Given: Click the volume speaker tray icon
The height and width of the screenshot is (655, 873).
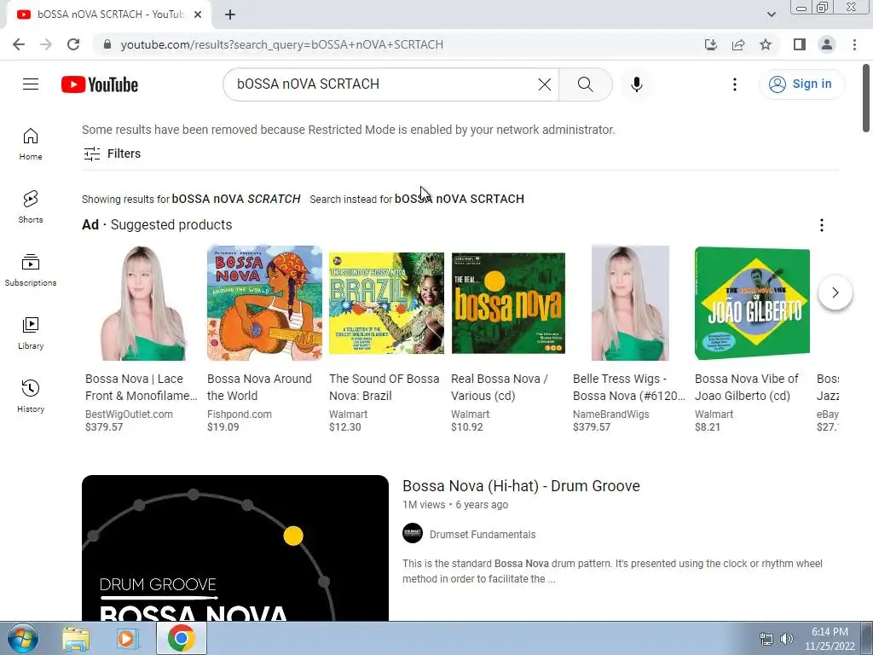Looking at the screenshot, I should click(x=786, y=639).
